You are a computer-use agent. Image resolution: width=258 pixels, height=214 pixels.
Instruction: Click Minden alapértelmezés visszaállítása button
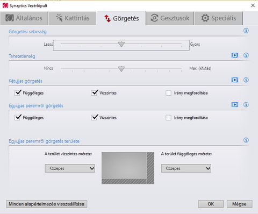[x=47, y=204]
